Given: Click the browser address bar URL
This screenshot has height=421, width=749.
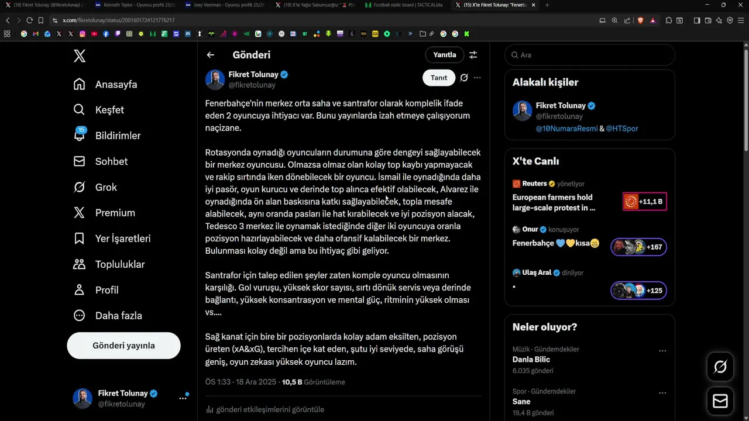Looking at the screenshot, I should (118, 20).
